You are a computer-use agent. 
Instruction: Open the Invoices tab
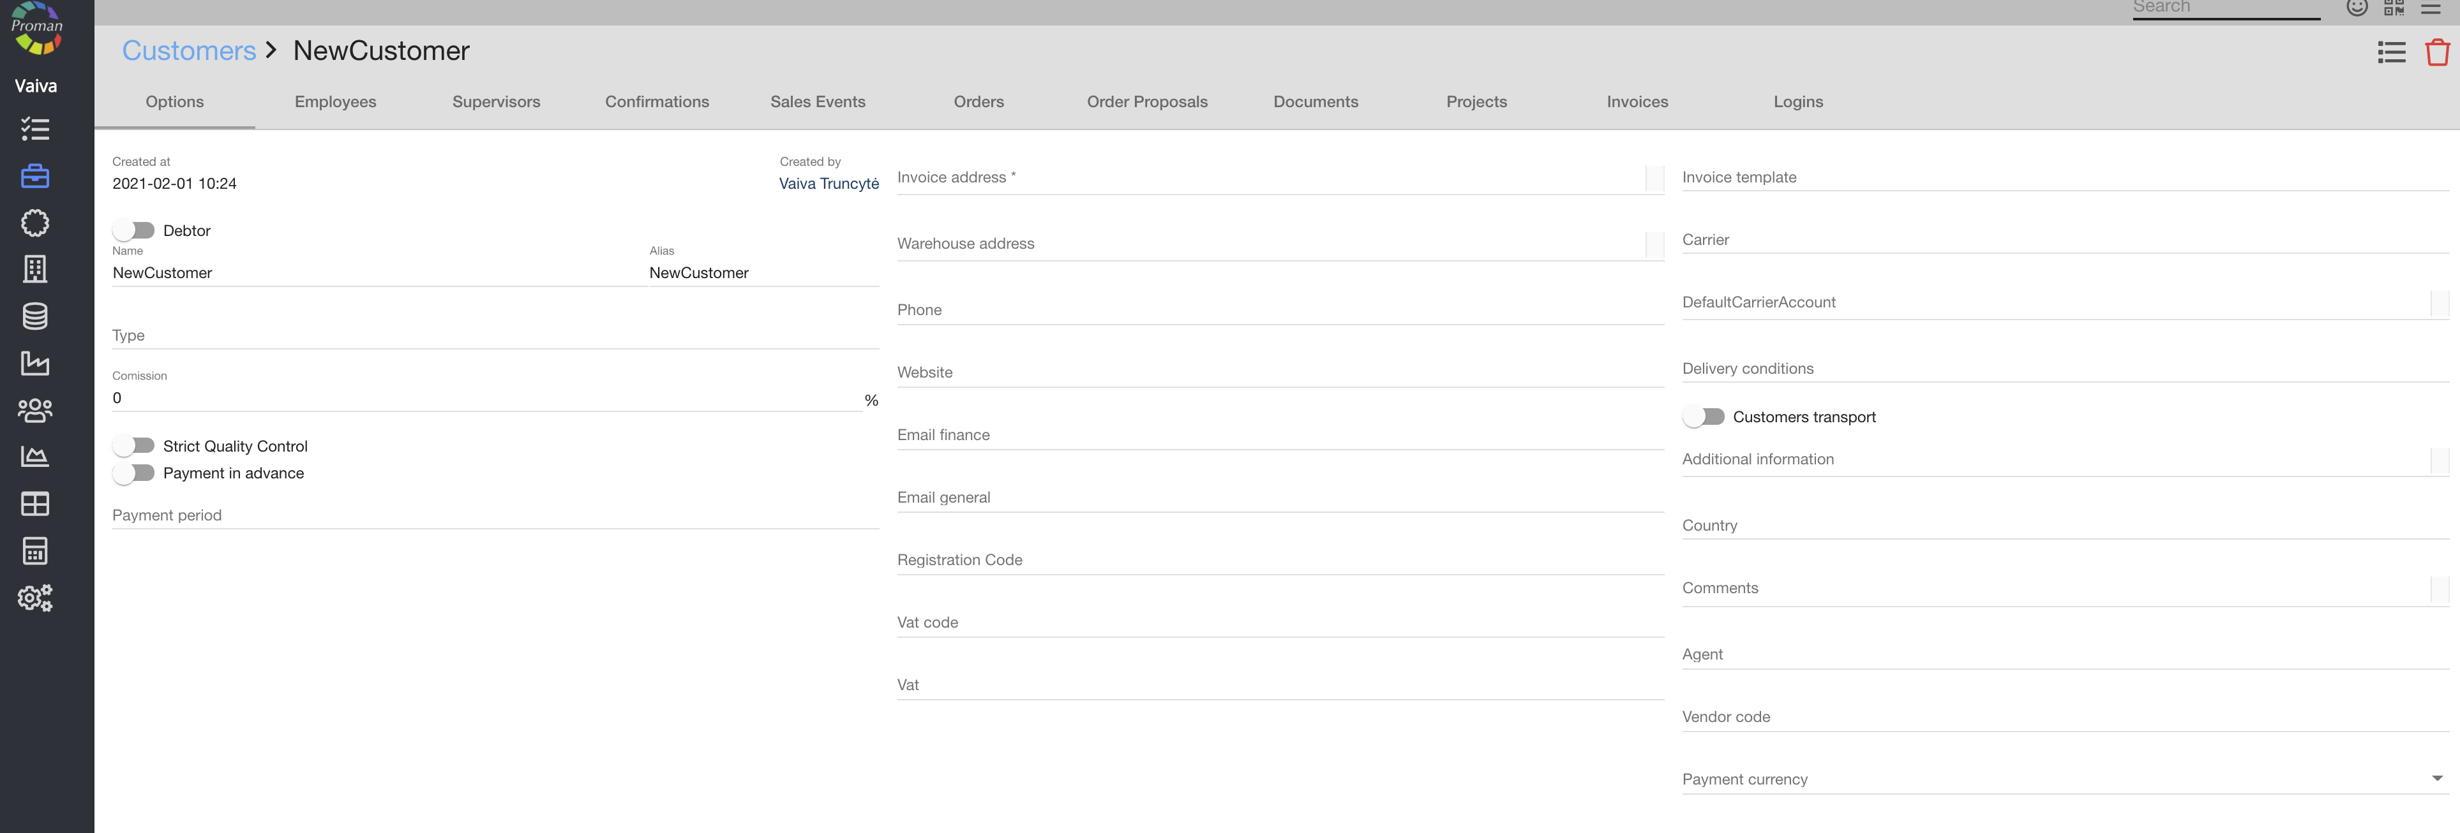(x=1637, y=102)
